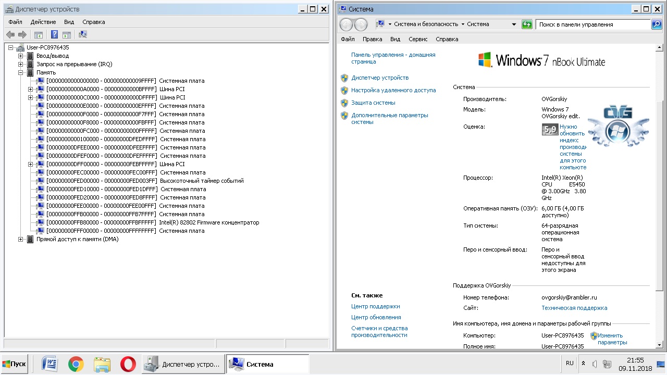Open Защита системы link
Viewport: 667px width, 375px height.
point(373,103)
